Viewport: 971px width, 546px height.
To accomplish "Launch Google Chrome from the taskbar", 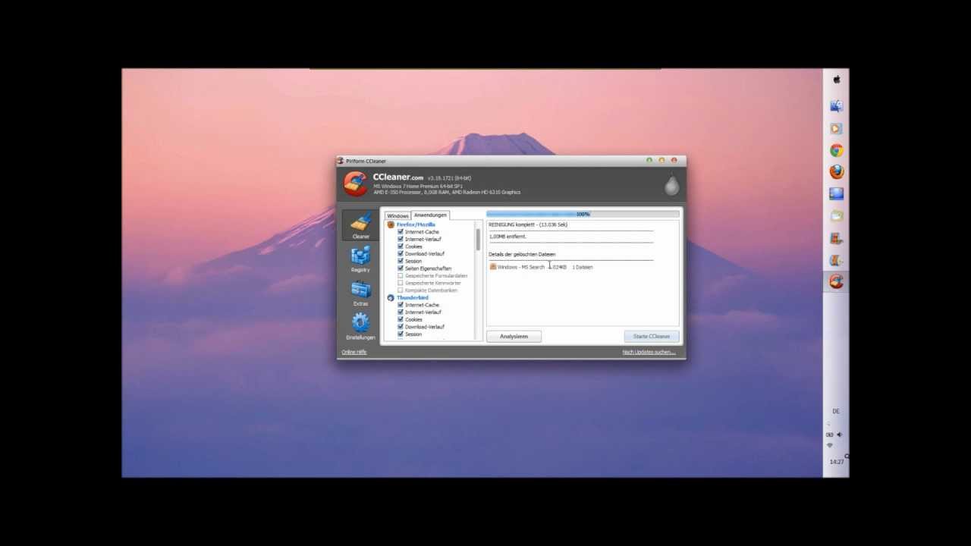I will click(836, 151).
